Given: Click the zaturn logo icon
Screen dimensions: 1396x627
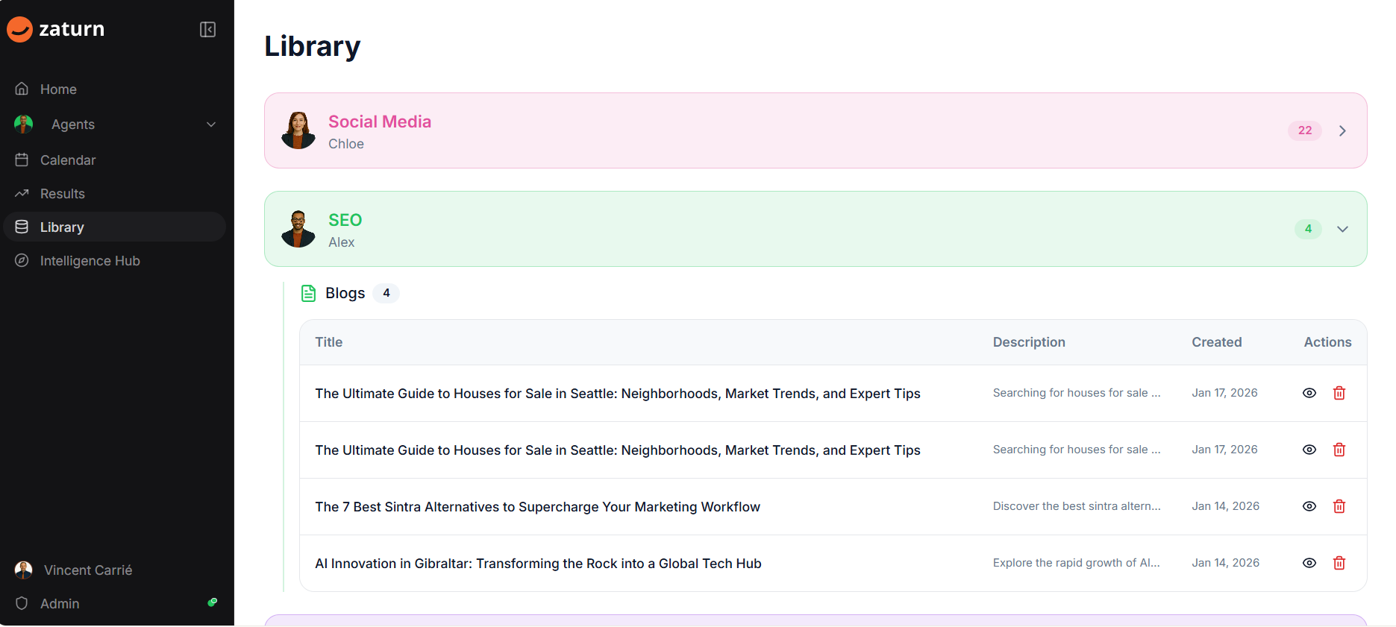Looking at the screenshot, I should (x=19, y=29).
